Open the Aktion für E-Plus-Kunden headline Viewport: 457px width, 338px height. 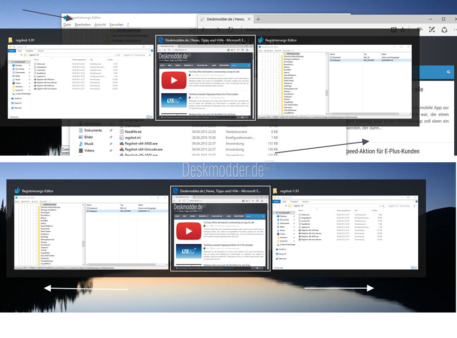(x=383, y=151)
